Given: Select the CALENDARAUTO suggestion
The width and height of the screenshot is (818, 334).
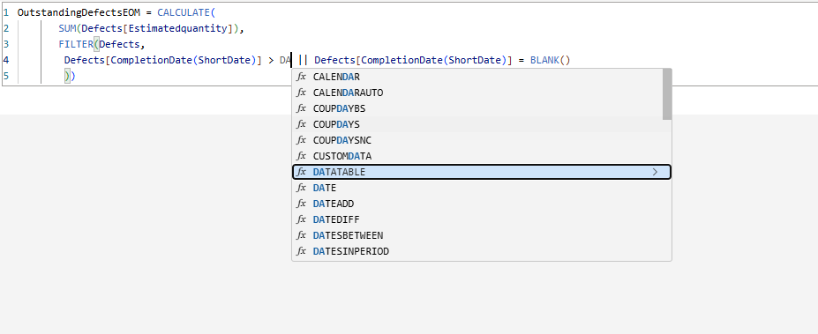Looking at the screenshot, I should (x=481, y=93).
